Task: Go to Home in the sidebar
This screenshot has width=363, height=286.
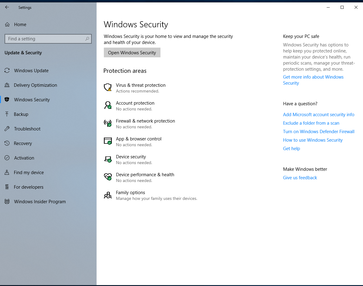Action: point(20,25)
